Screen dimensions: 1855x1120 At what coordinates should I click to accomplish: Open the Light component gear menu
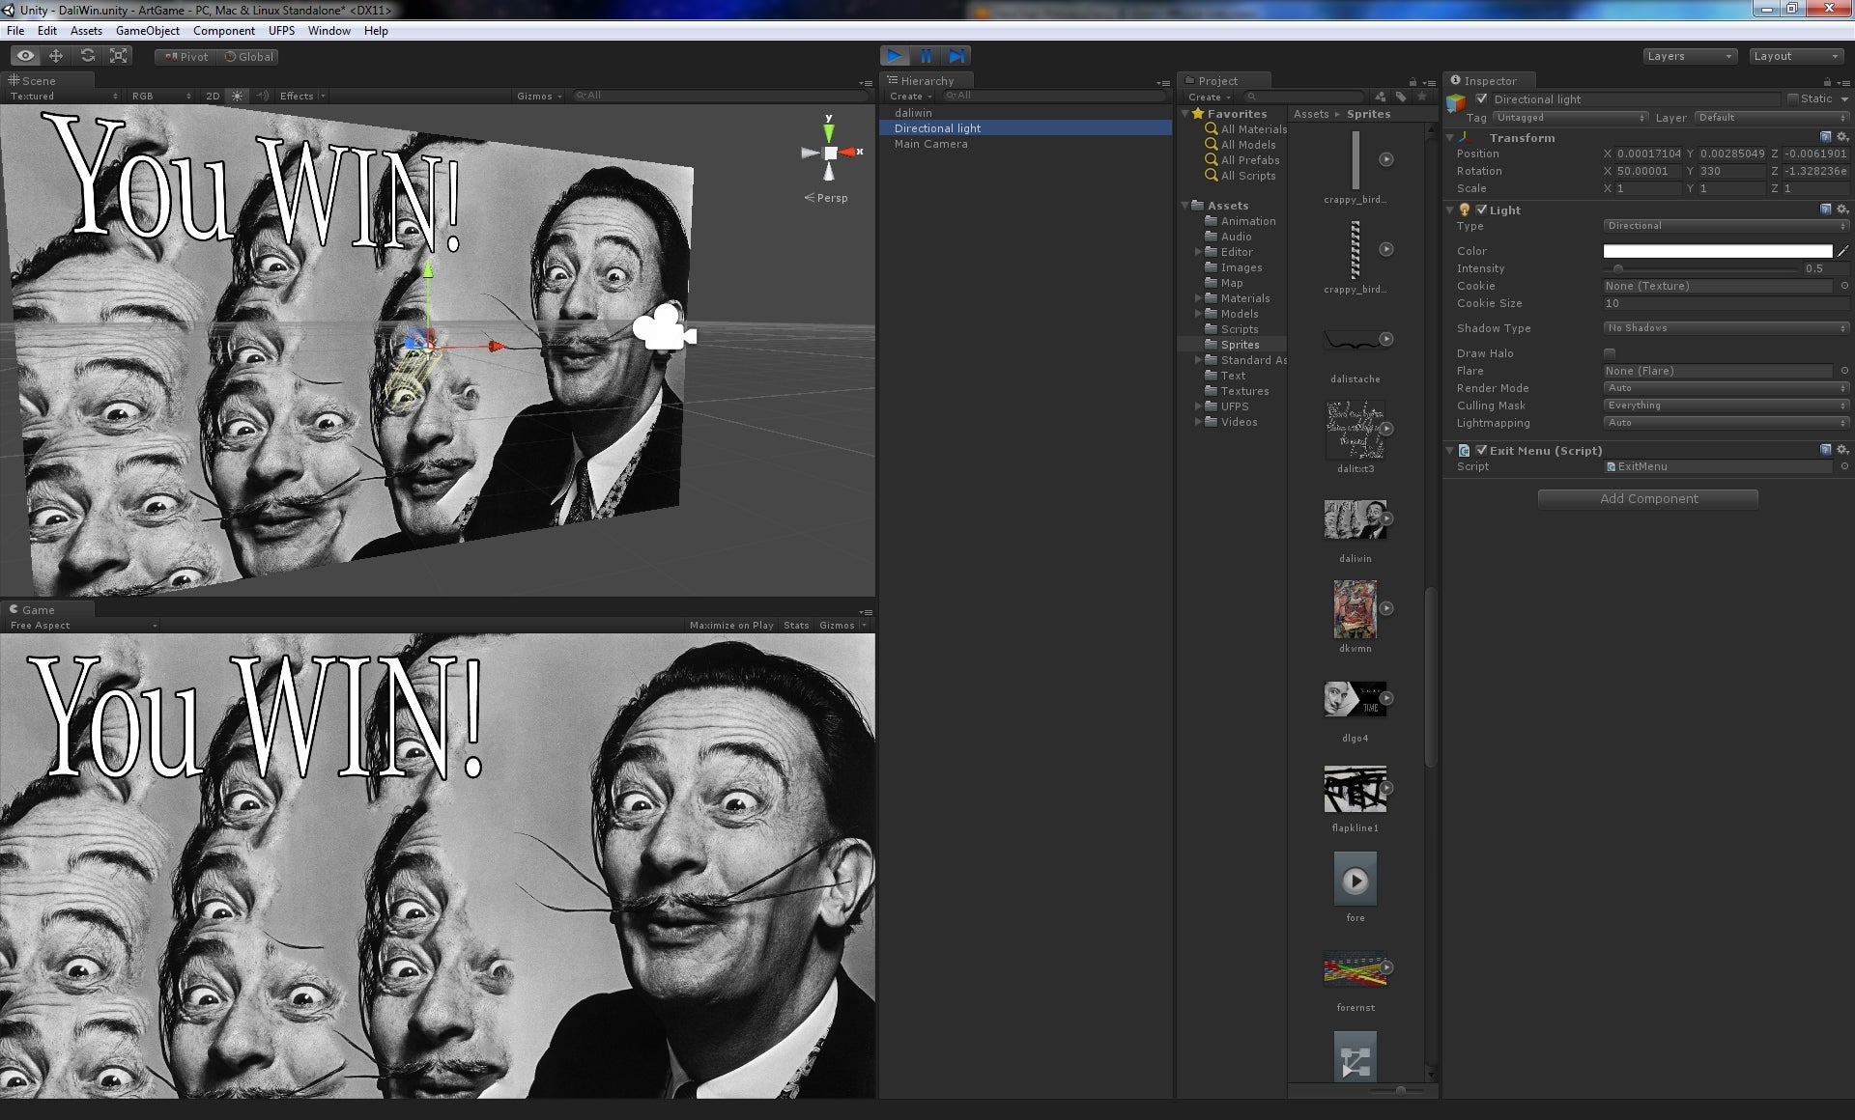pyautogui.click(x=1842, y=210)
